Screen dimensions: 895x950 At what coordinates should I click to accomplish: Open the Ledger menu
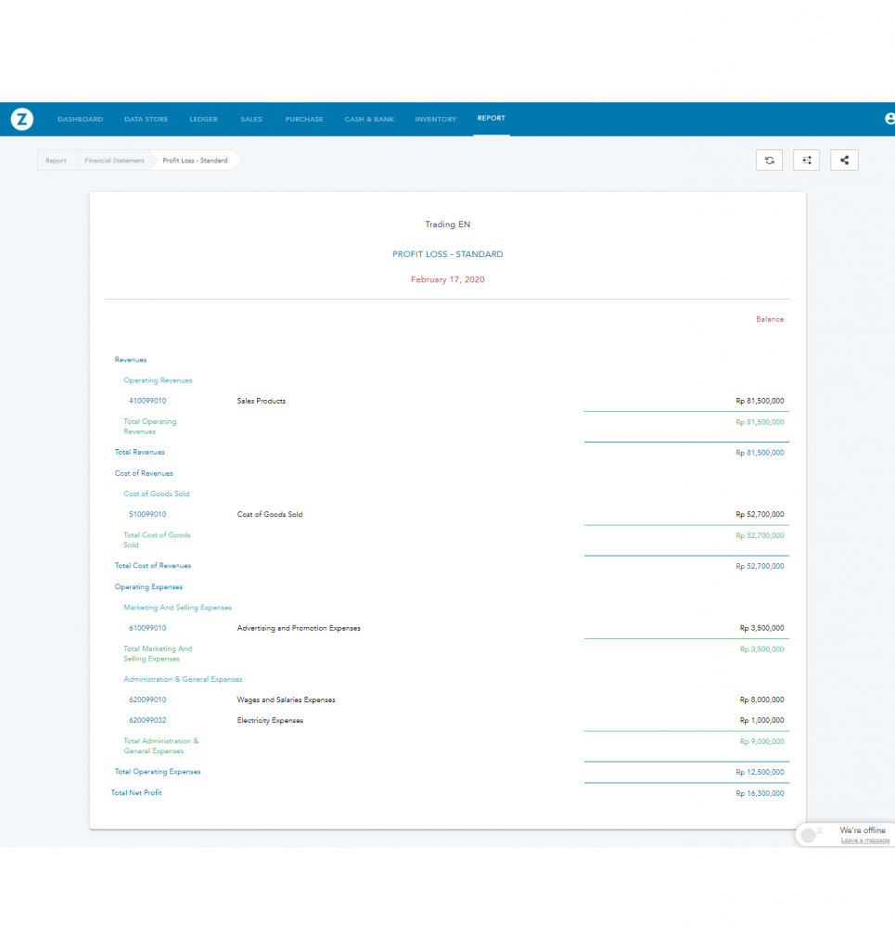(203, 120)
